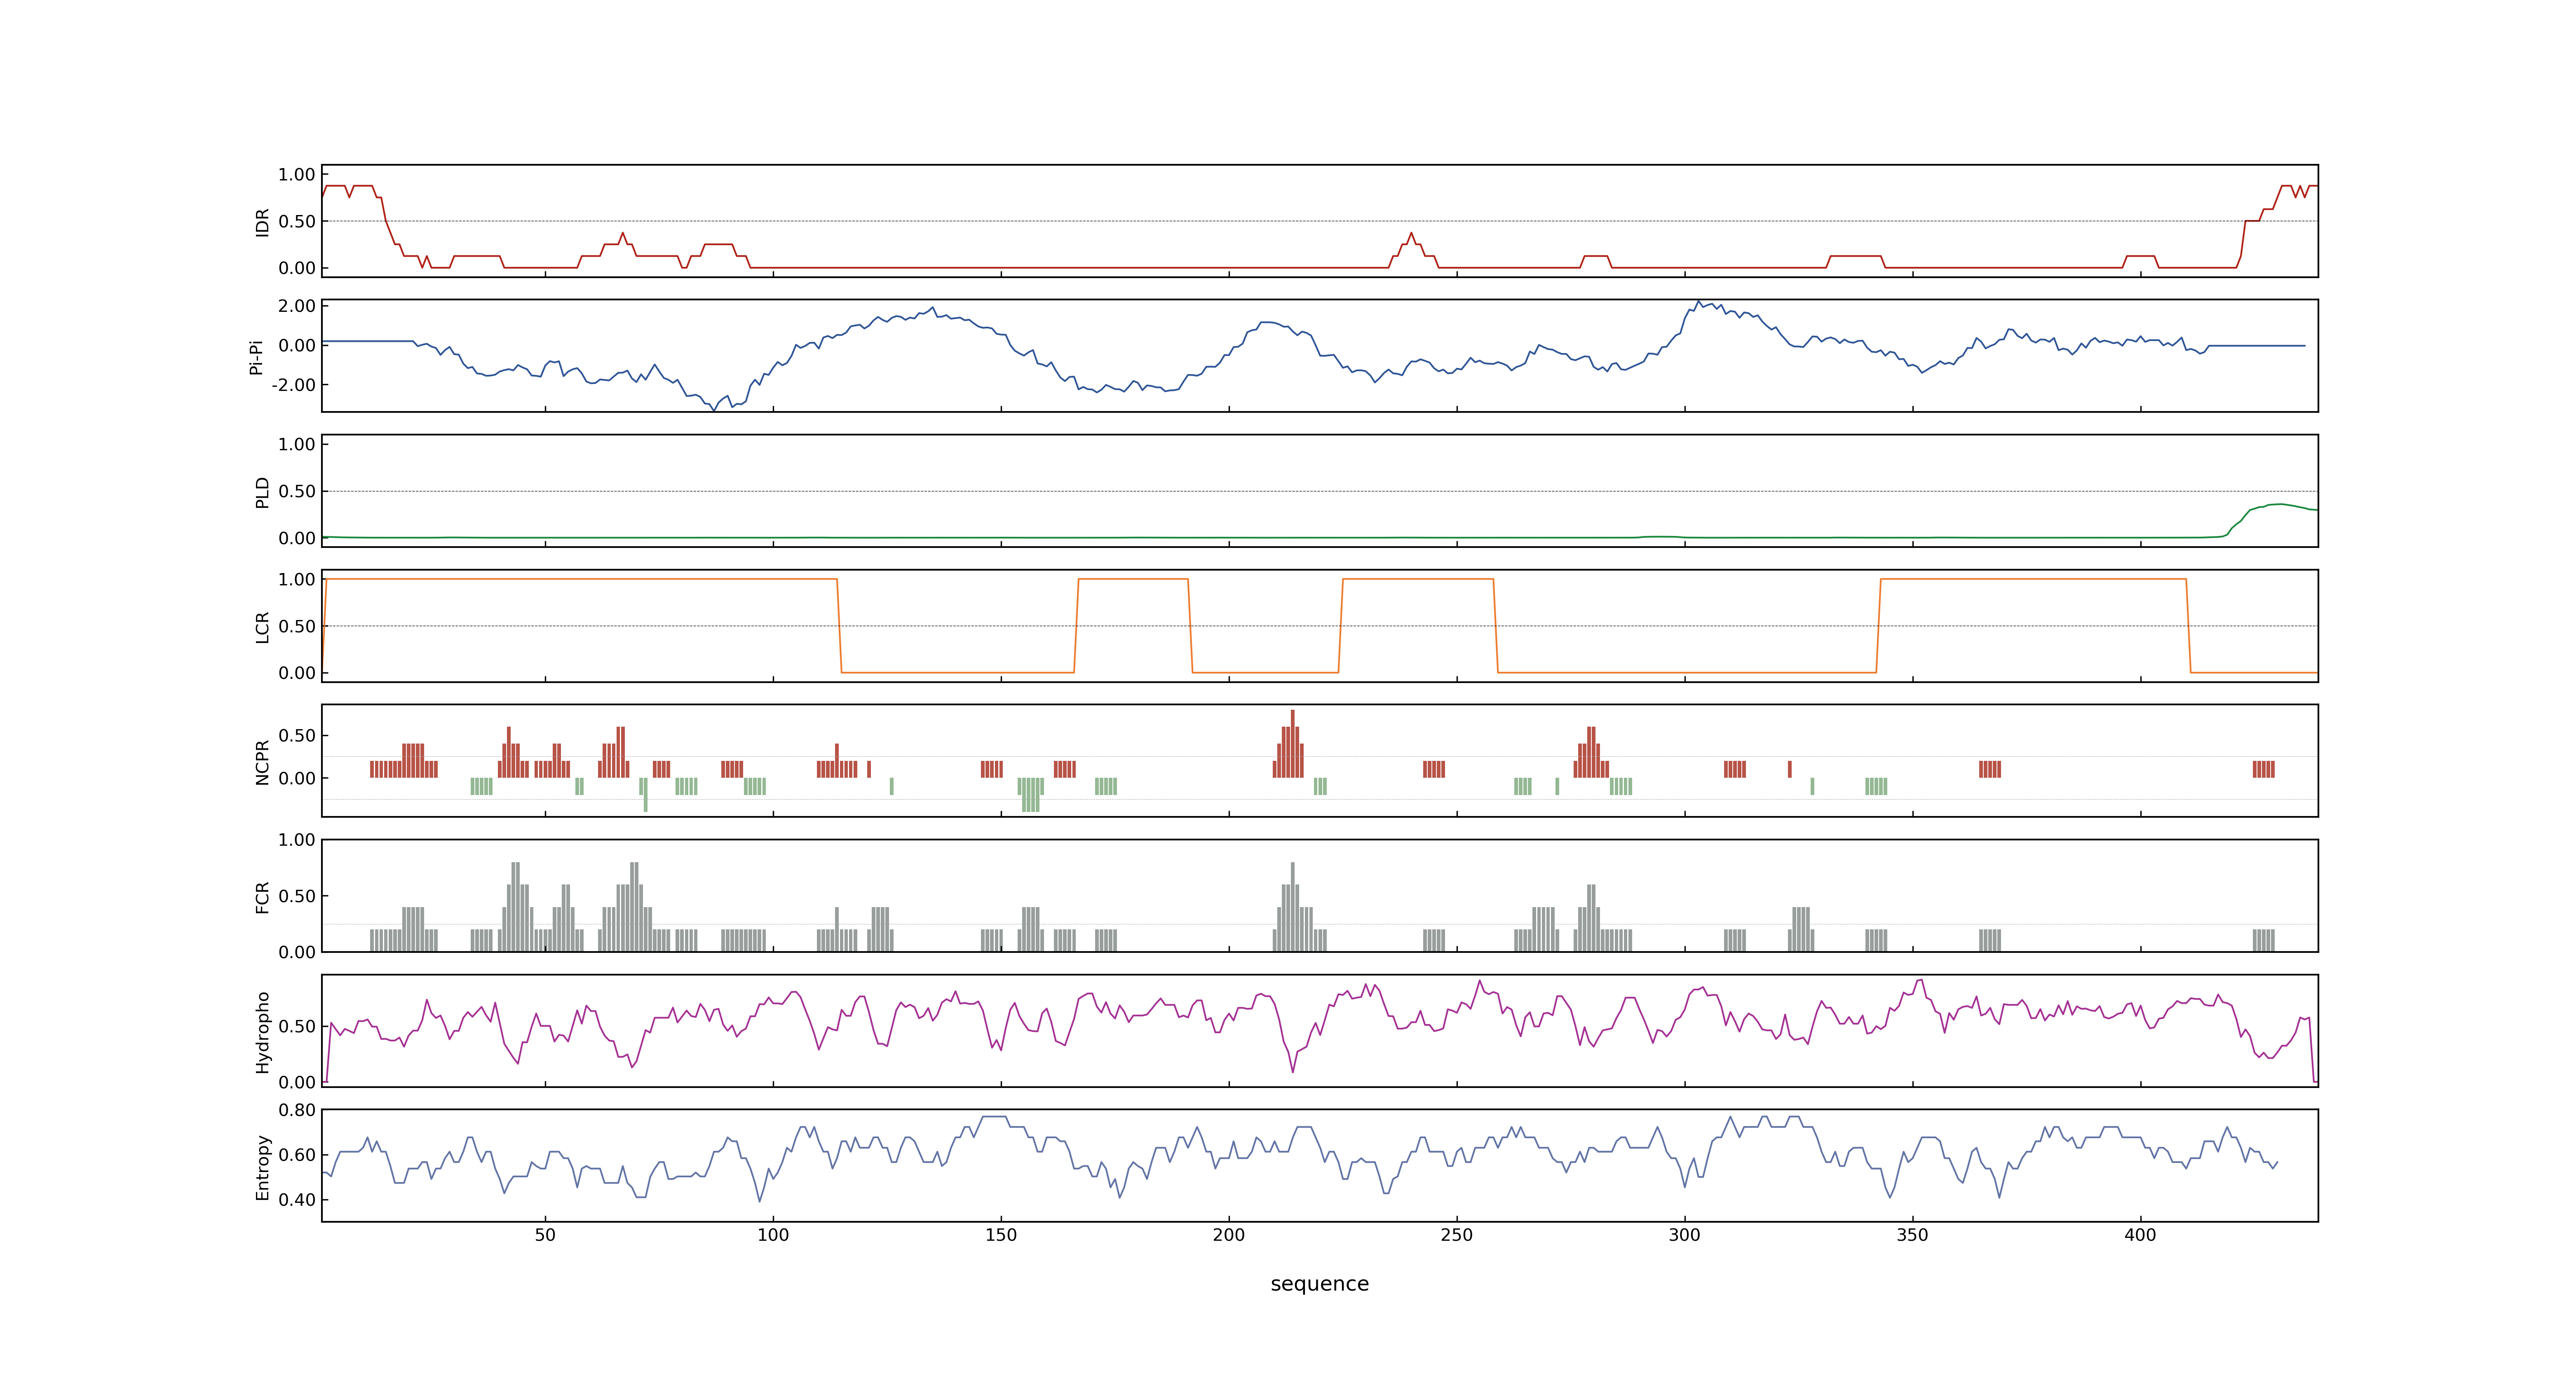The image size is (2576, 1373).
Task: Click the -2.00 tick on Pi-Pi axis
Action: 293,385
